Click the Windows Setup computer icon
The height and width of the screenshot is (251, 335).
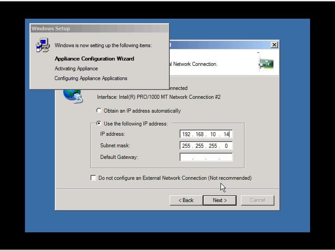pos(43,45)
